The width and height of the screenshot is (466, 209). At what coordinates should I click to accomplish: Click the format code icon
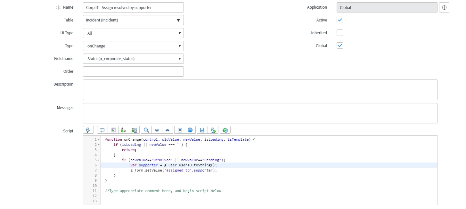pos(113,130)
